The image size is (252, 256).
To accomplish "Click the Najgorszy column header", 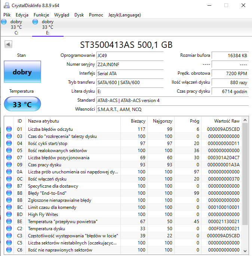I will click(x=161, y=121).
